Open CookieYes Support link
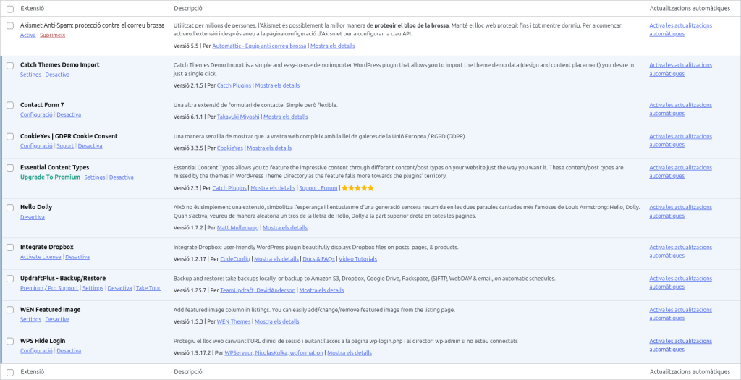This screenshot has height=380, width=741. (65, 145)
